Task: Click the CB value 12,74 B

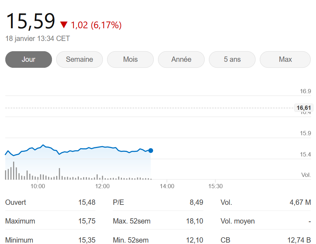Action: 299,240
